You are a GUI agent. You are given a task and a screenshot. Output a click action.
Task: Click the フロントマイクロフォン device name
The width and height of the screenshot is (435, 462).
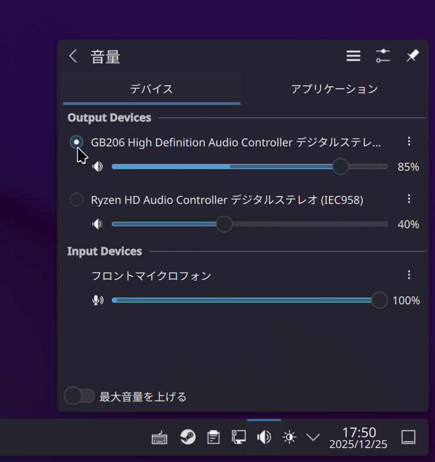[151, 276]
